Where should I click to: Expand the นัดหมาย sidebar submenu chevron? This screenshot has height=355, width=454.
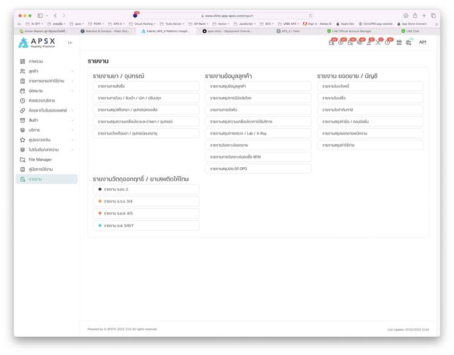tap(73, 91)
